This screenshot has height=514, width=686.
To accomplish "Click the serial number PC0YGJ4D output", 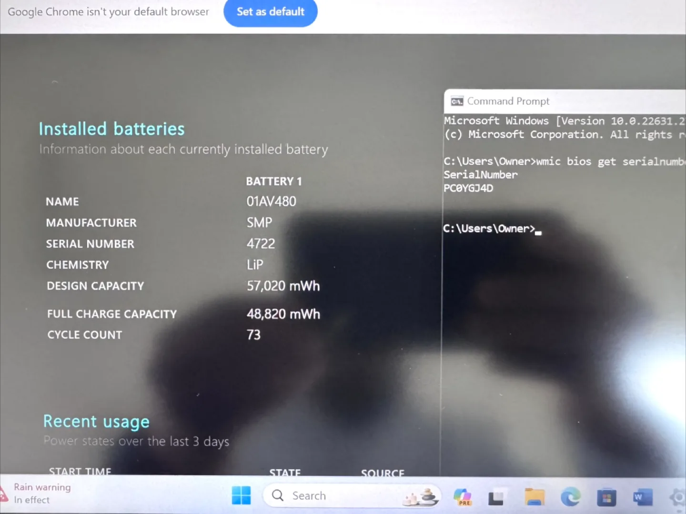I will point(468,188).
